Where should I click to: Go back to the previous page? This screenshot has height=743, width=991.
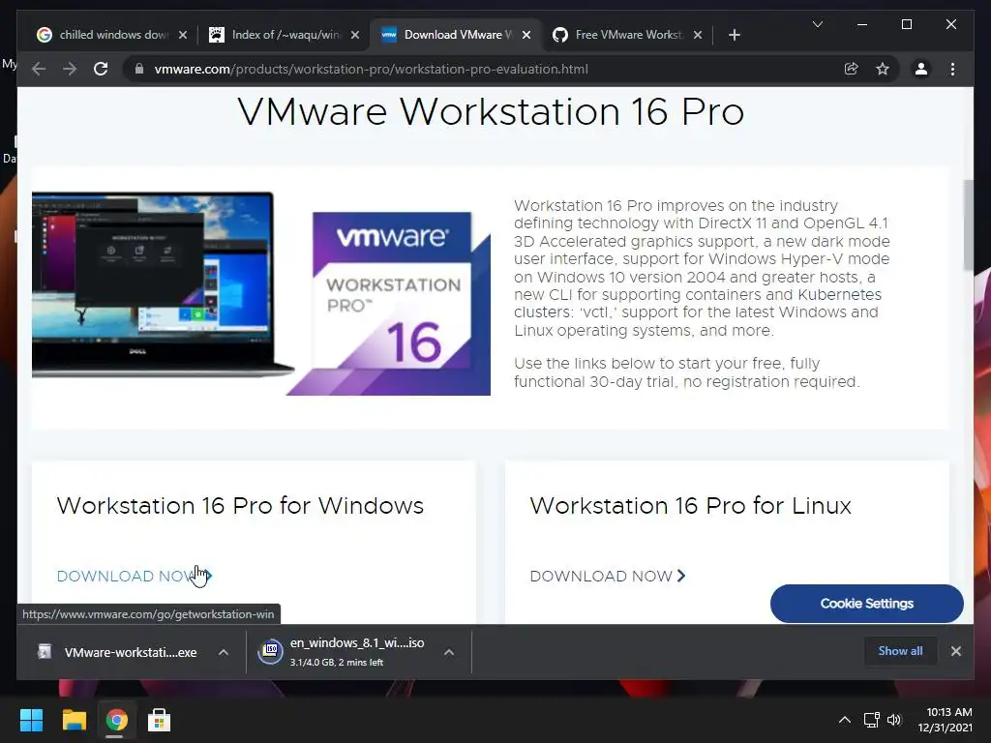click(39, 69)
